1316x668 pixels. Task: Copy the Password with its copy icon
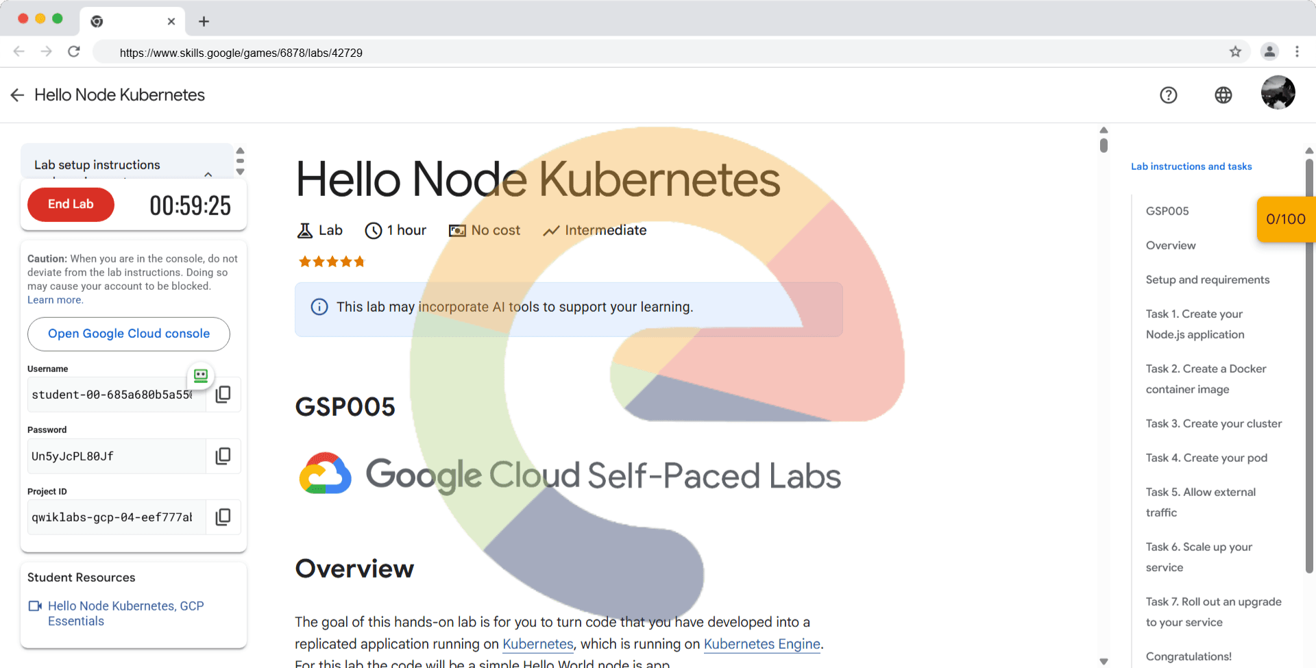pyautogui.click(x=223, y=456)
